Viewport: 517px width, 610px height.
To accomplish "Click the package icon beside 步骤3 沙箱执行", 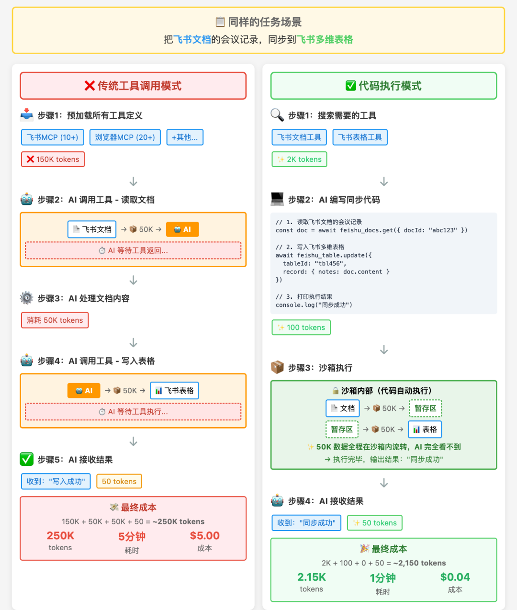I will [277, 368].
